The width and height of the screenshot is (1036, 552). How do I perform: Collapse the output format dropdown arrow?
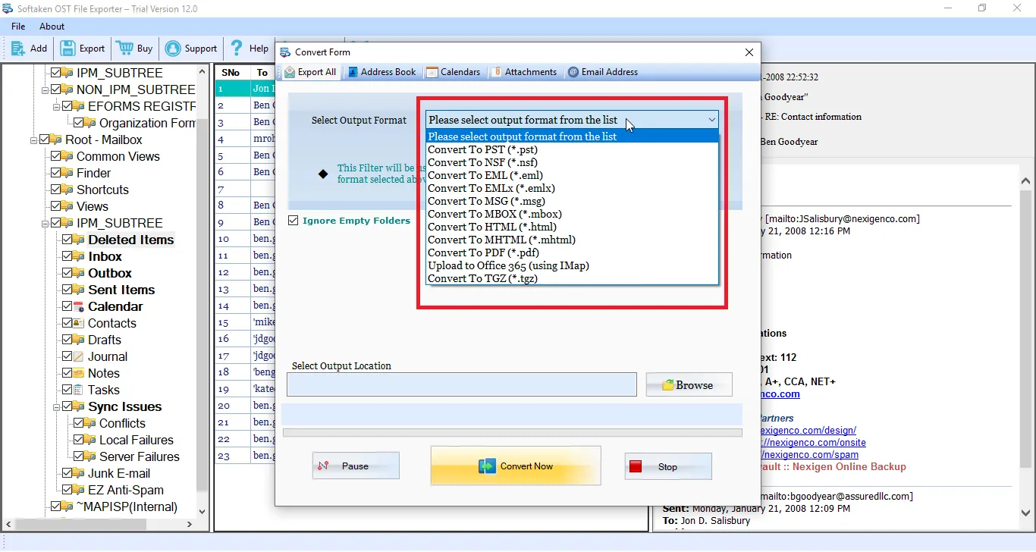(711, 120)
